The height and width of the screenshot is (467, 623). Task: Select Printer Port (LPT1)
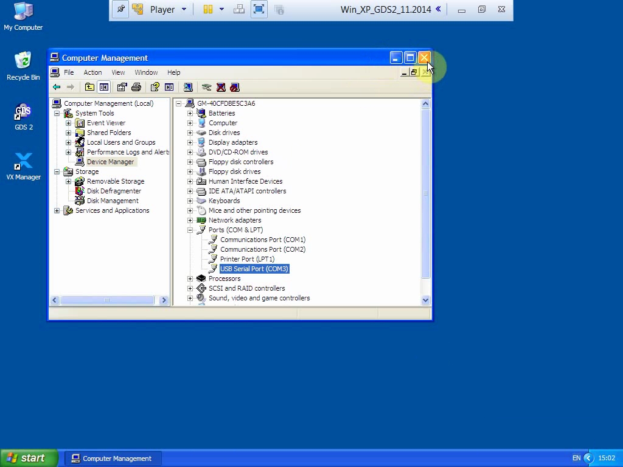[247, 259]
